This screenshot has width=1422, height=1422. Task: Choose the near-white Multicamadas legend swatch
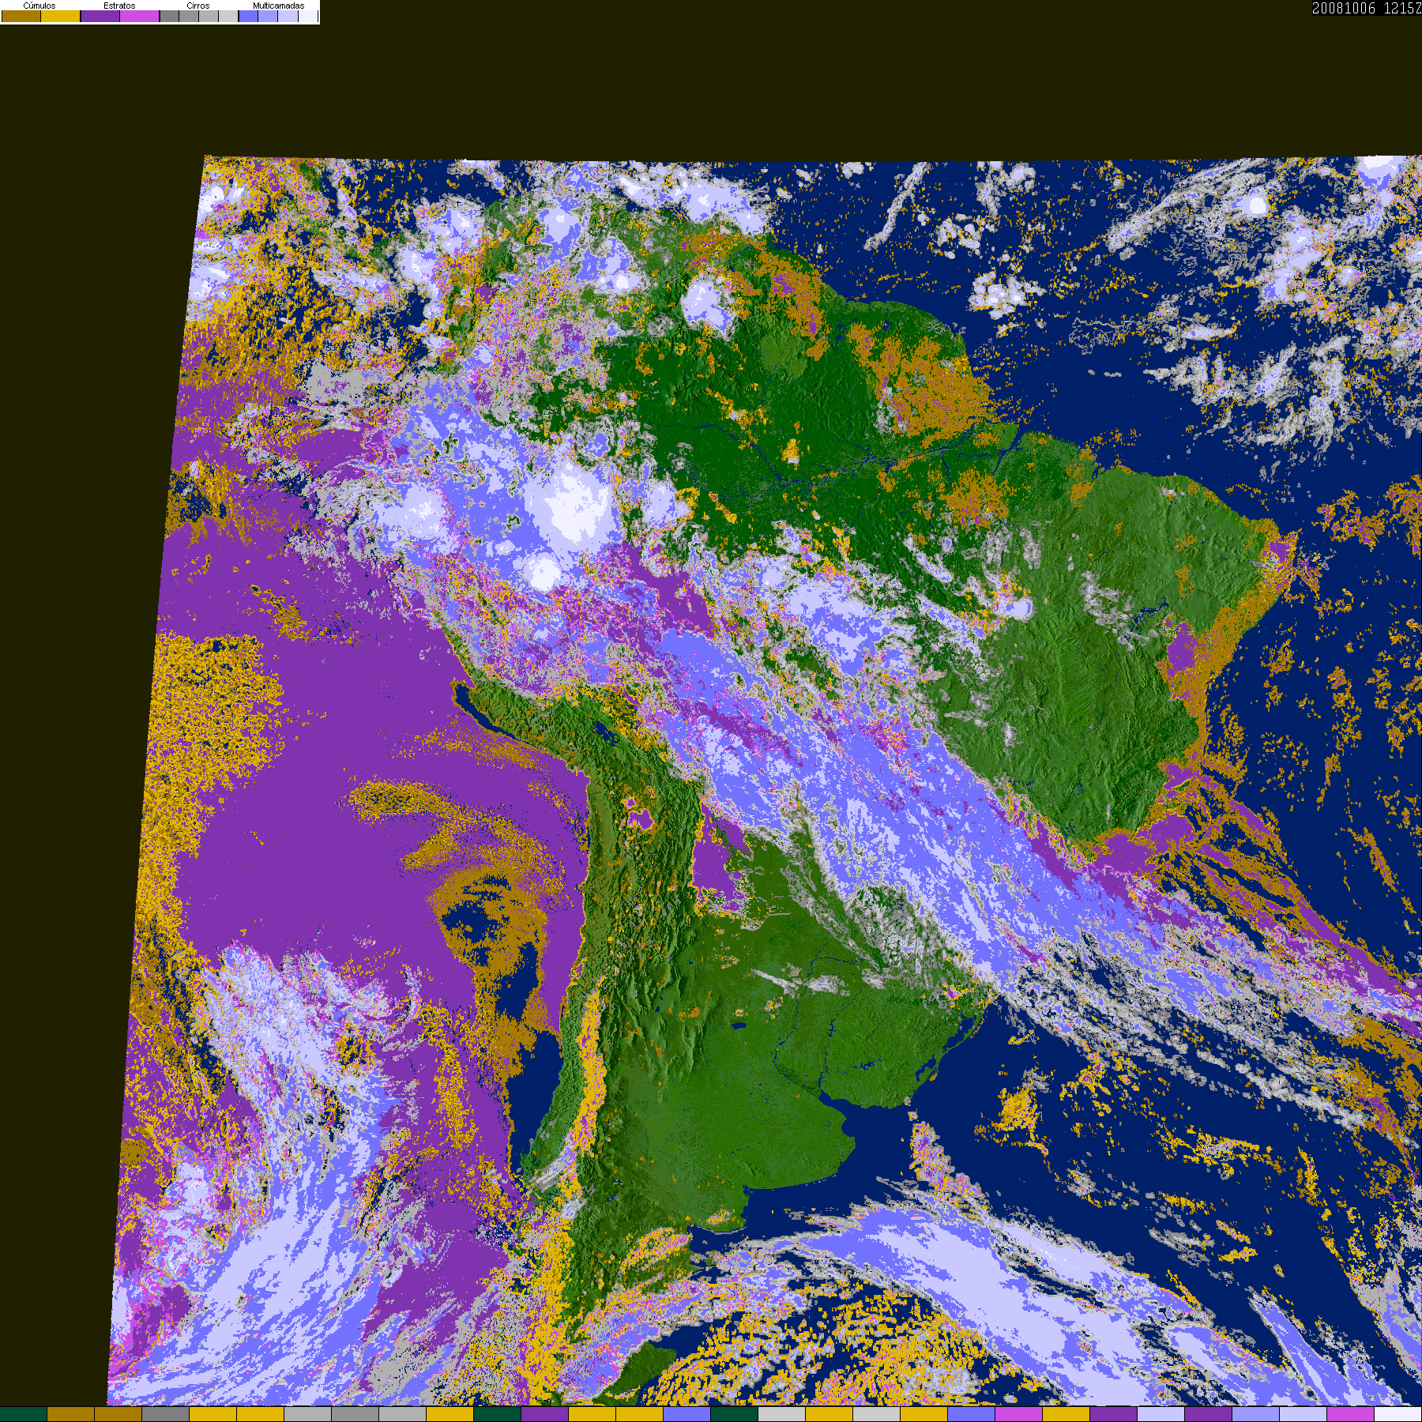tap(307, 17)
